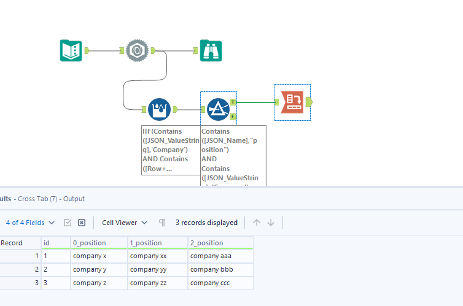Image resolution: width=463 pixels, height=306 pixels.
Task: Open the Cell Viewer dropdown
Action: (124, 223)
